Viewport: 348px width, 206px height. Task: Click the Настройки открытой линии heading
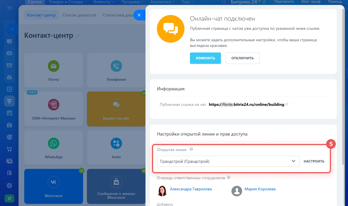(202, 134)
